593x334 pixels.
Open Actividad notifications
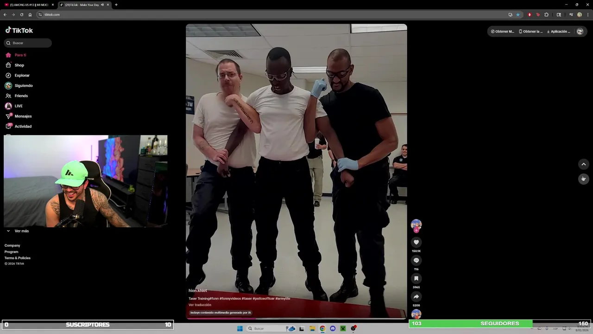[19, 126]
